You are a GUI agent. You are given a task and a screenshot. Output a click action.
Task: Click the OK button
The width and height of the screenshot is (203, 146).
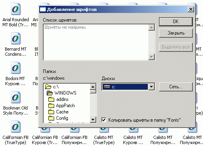[176, 22]
